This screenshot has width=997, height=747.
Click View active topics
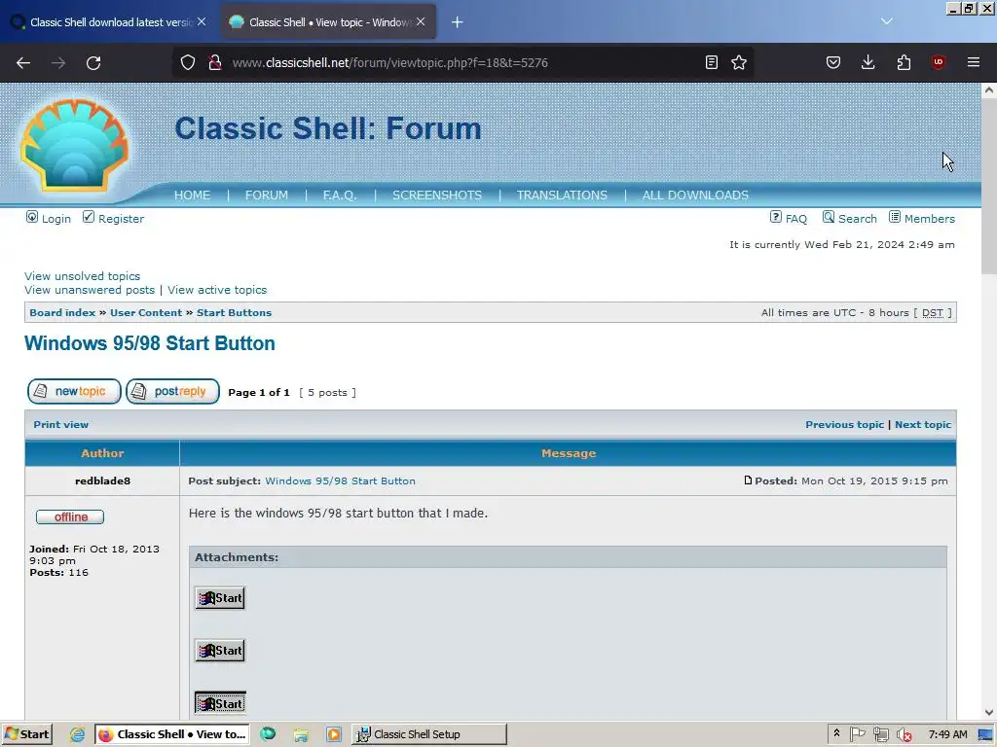(x=217, y=290)
